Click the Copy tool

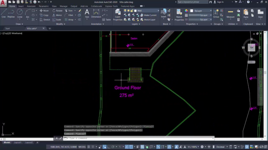click(44, 15)
